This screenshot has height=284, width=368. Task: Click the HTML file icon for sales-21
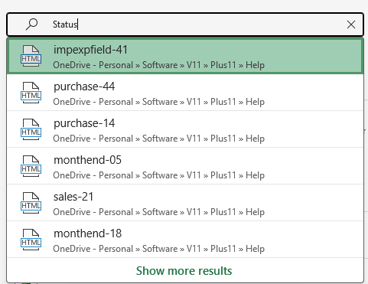click(31, 203)
